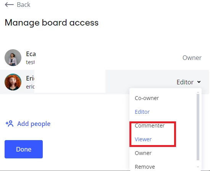Viewport: 210px width, 171px height.
Task: Click the dropdown list scrollbar thumb
Action: click(x=198, y=127)
